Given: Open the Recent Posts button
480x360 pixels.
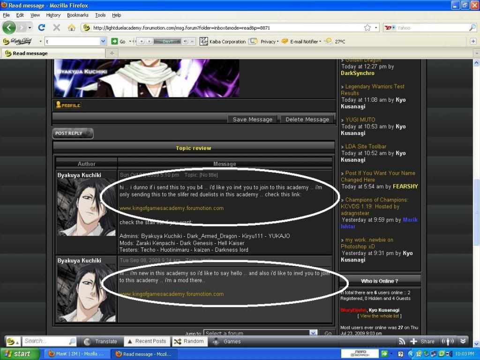Looking at the screenshot, I should (x=146, y=341).
